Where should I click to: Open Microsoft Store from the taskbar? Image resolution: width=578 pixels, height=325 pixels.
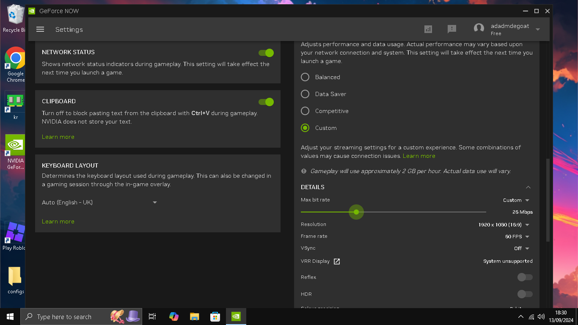215,317
